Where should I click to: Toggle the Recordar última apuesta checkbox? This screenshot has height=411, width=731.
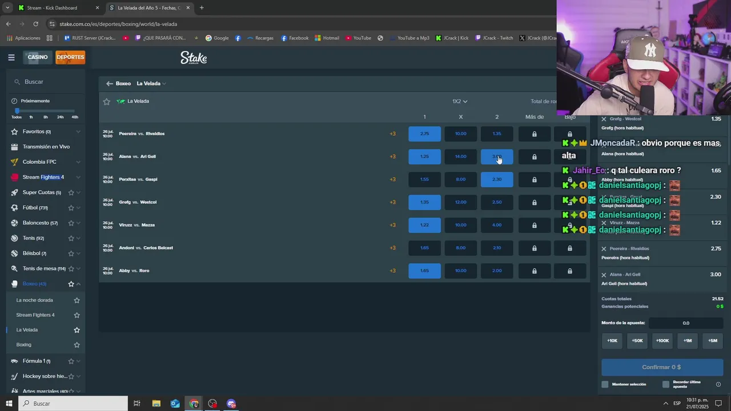click(666, 384)
